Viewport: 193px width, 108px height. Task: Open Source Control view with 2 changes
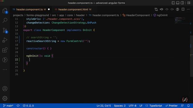pos(5,30)
